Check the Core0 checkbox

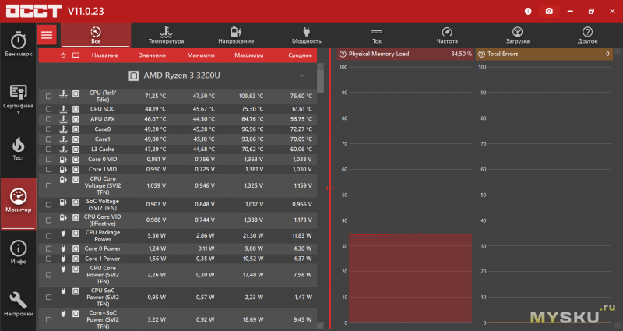click(48, 129)
